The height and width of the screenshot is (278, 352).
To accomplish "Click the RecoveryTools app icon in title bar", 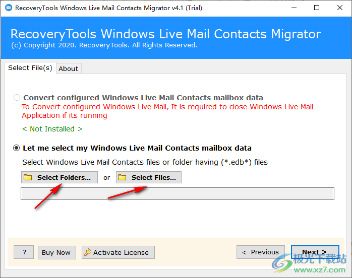I will click(8, 8).
